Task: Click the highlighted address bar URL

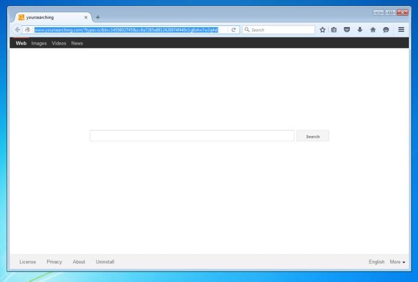Action: [126, 30]
